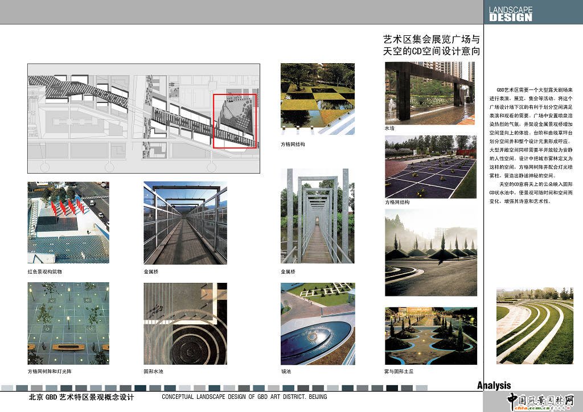Click the red highlighted rectangle on site plan
The image size is (583, 412).
234,121
